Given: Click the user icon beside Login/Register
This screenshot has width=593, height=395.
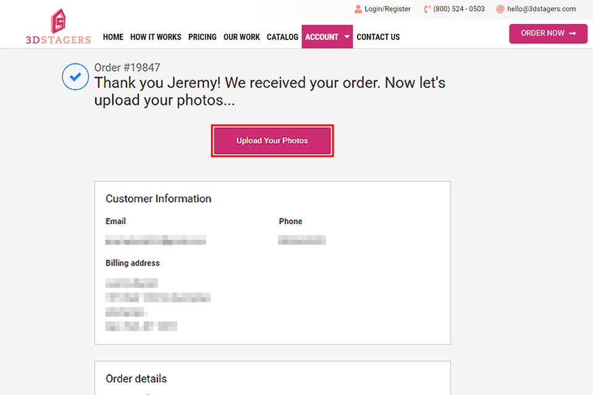Looking at the screenshot, I should pos(358,9).
